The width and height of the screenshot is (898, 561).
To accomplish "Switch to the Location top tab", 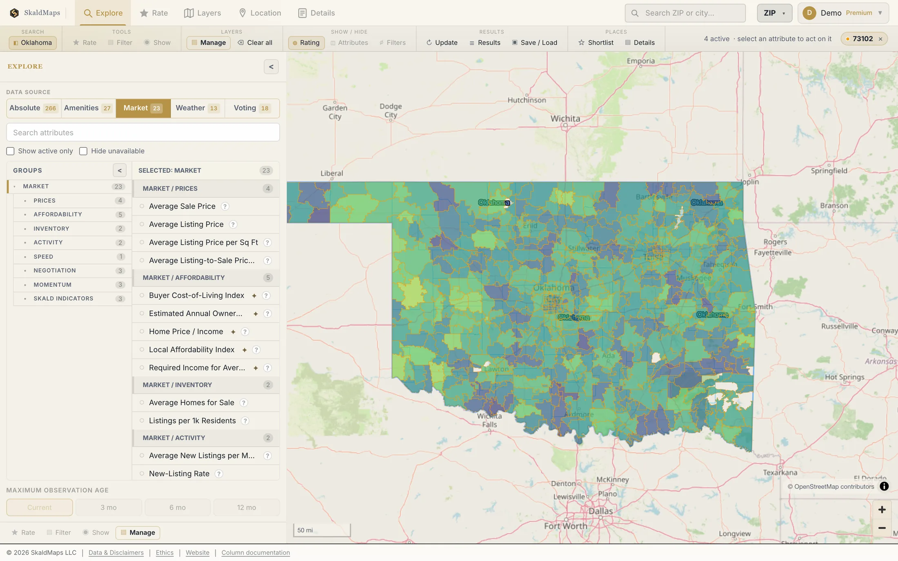I will 260,13.
